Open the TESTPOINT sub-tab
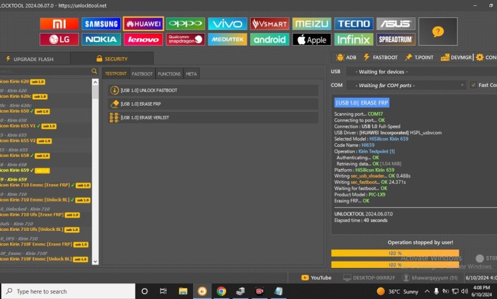Image resolution: width=497 pixels, height=299 pixels. click(x=115, y=73)
